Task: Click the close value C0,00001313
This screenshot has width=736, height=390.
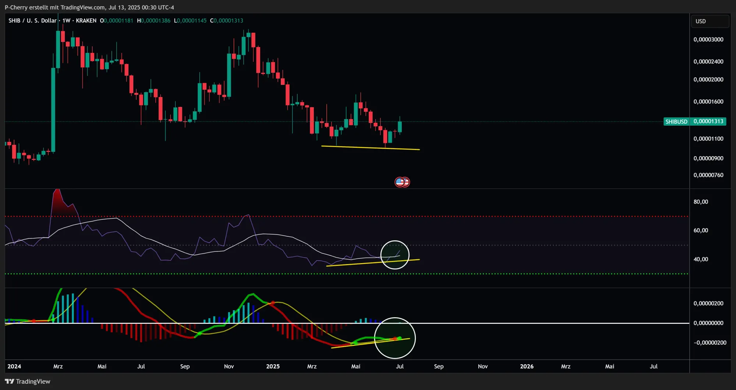Action: 227,21
